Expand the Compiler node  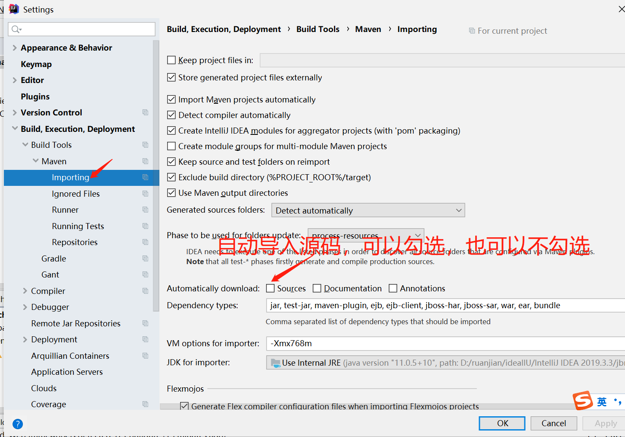point(25,291)
